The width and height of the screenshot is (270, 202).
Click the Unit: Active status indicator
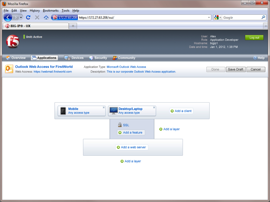point(33,37)
